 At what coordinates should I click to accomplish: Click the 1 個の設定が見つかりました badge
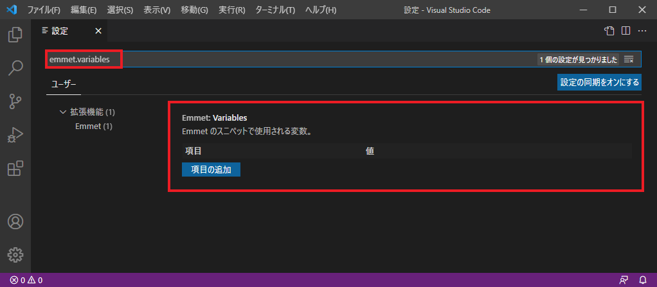point(578,60)
